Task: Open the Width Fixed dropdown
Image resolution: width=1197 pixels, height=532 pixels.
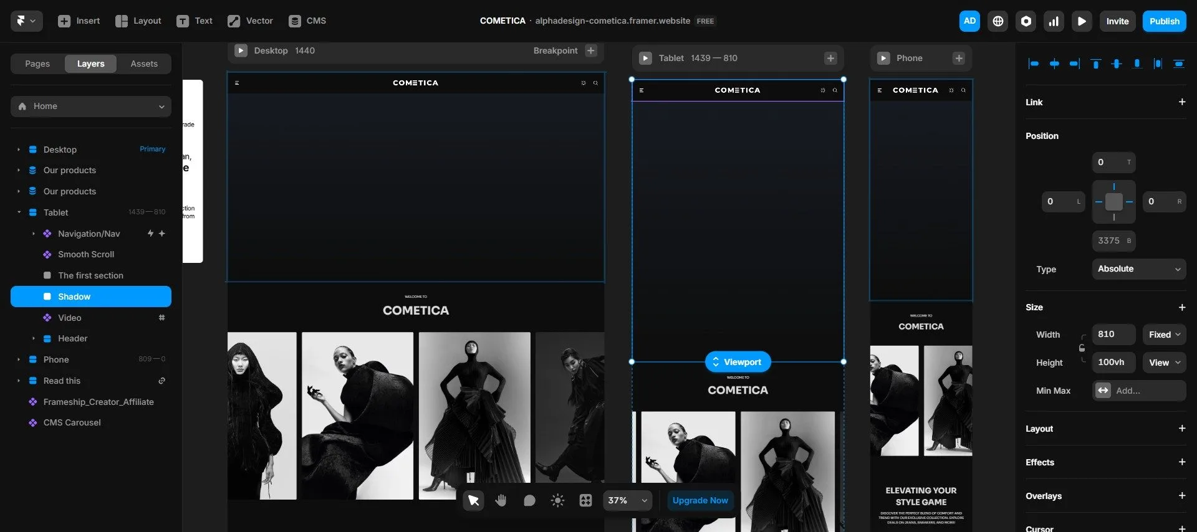Action: [1164, 335]
